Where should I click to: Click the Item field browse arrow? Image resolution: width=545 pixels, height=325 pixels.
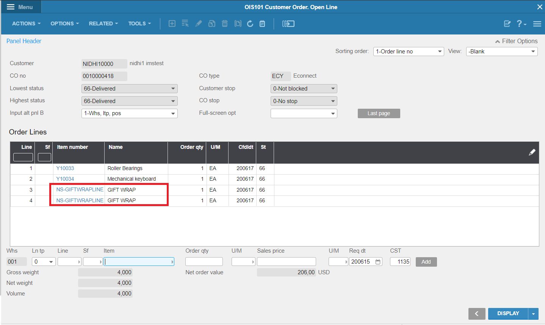pos(172,262)
